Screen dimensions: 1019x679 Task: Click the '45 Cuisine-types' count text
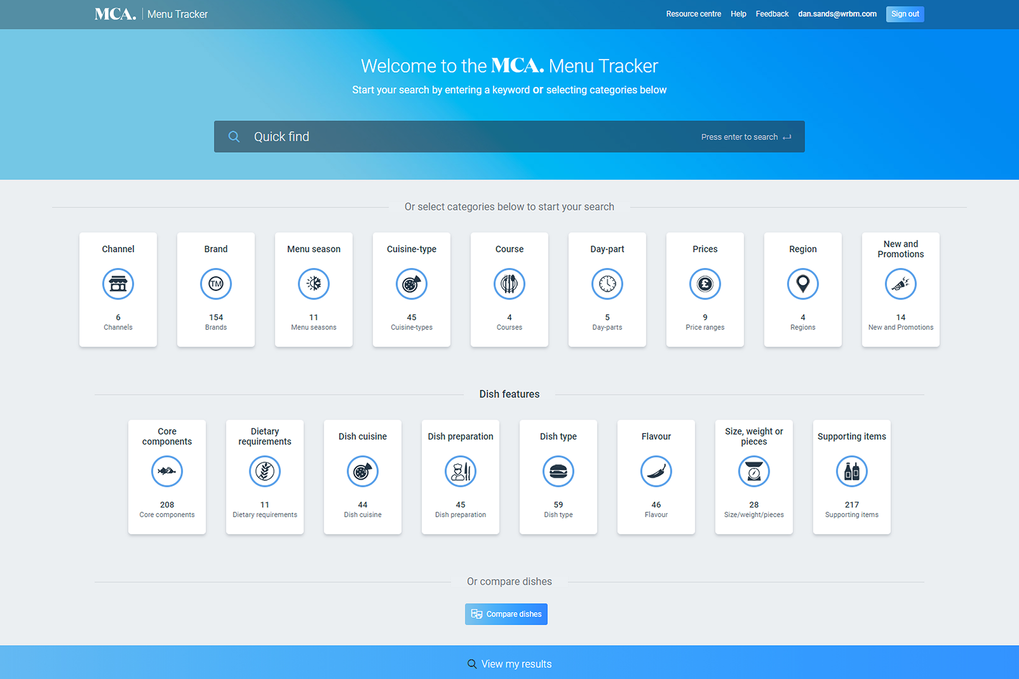point(412,322)
